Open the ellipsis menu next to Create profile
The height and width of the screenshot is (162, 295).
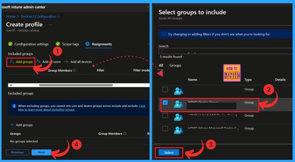pyautogui.click(x=50, y=25)
